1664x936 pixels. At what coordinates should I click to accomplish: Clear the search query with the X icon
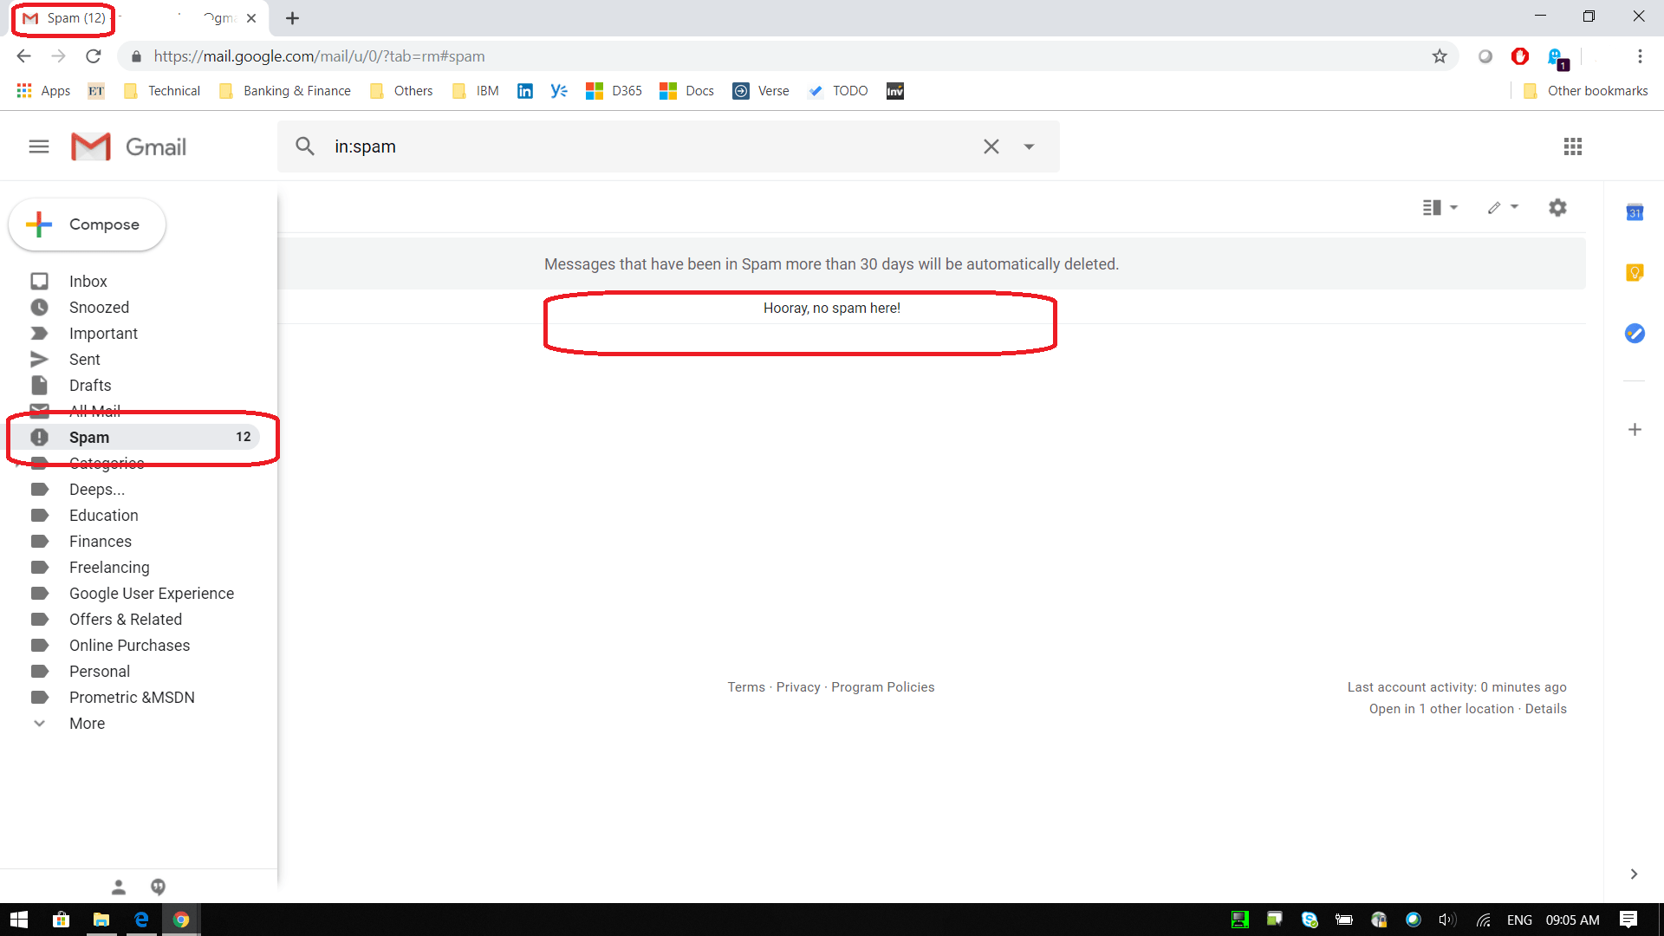(991, 146)
